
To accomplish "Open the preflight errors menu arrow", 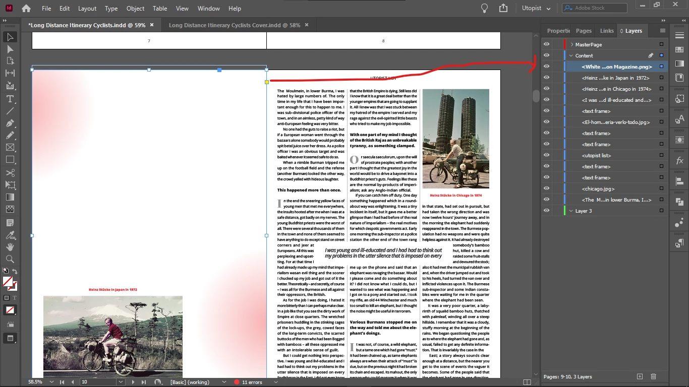I will [275, 382].
